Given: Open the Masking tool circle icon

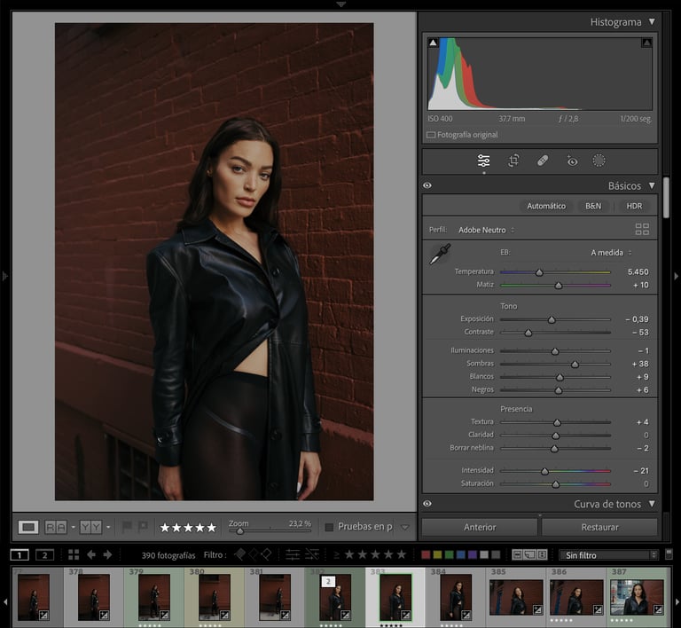Looking at the screenshot, I should pos(599,161).
